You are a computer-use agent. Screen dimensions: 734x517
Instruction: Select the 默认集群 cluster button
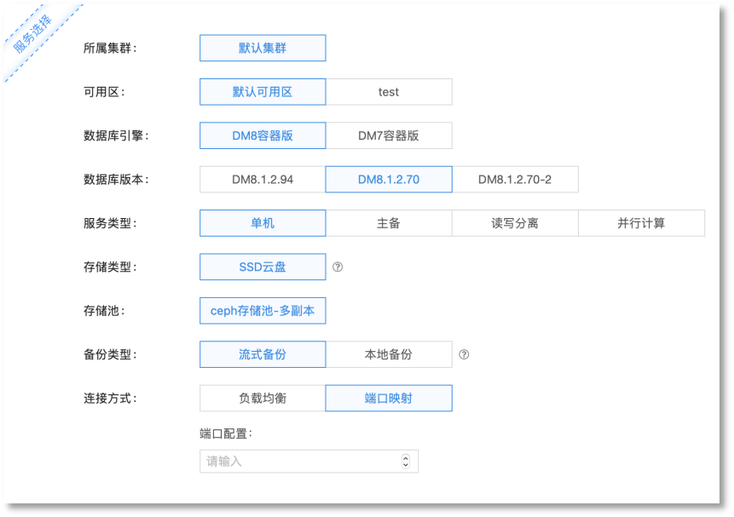(x=262, y=48)
